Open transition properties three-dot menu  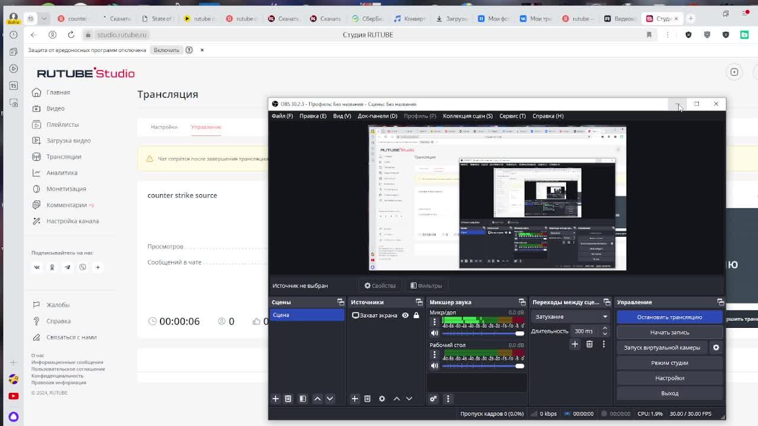coord(603,344)
